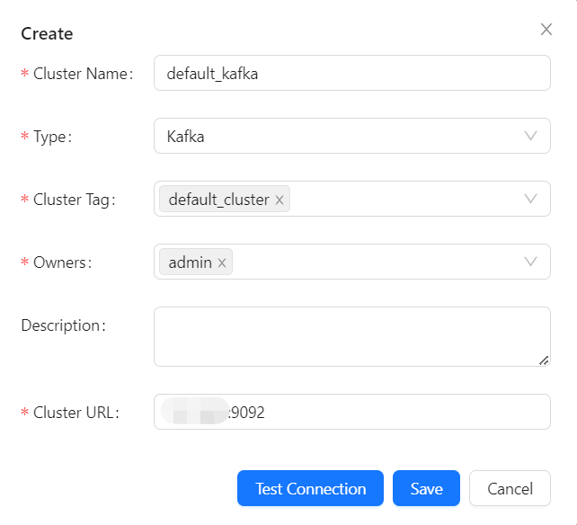This screenshot has height=525, width=577.
Task: Save the cluster configuration
Action: (x=426, y=489)
